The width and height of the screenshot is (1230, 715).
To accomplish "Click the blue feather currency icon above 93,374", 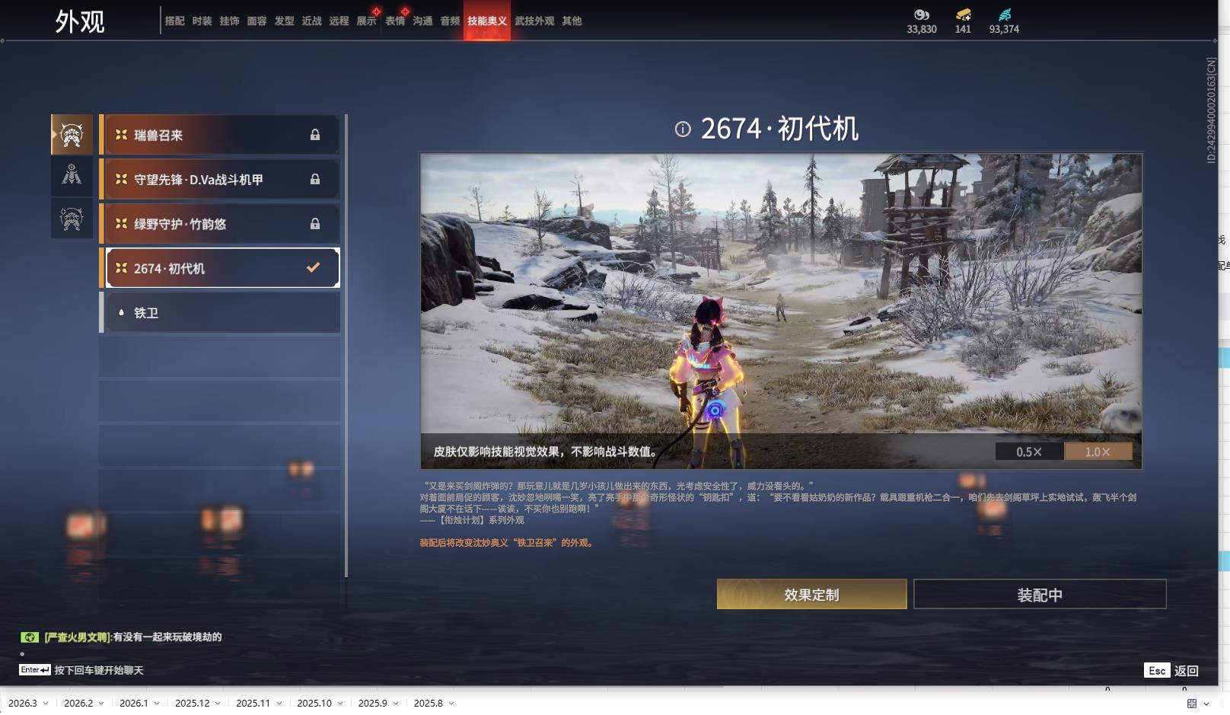I will (1004, 14).
